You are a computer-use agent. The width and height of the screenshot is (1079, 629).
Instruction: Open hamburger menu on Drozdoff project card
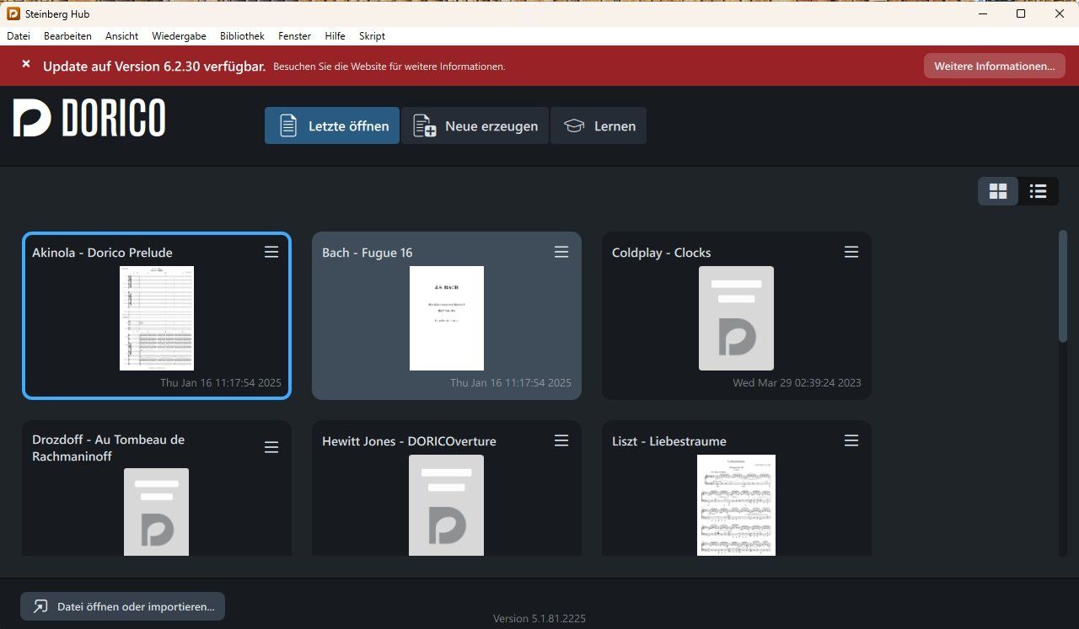point(271,447)
